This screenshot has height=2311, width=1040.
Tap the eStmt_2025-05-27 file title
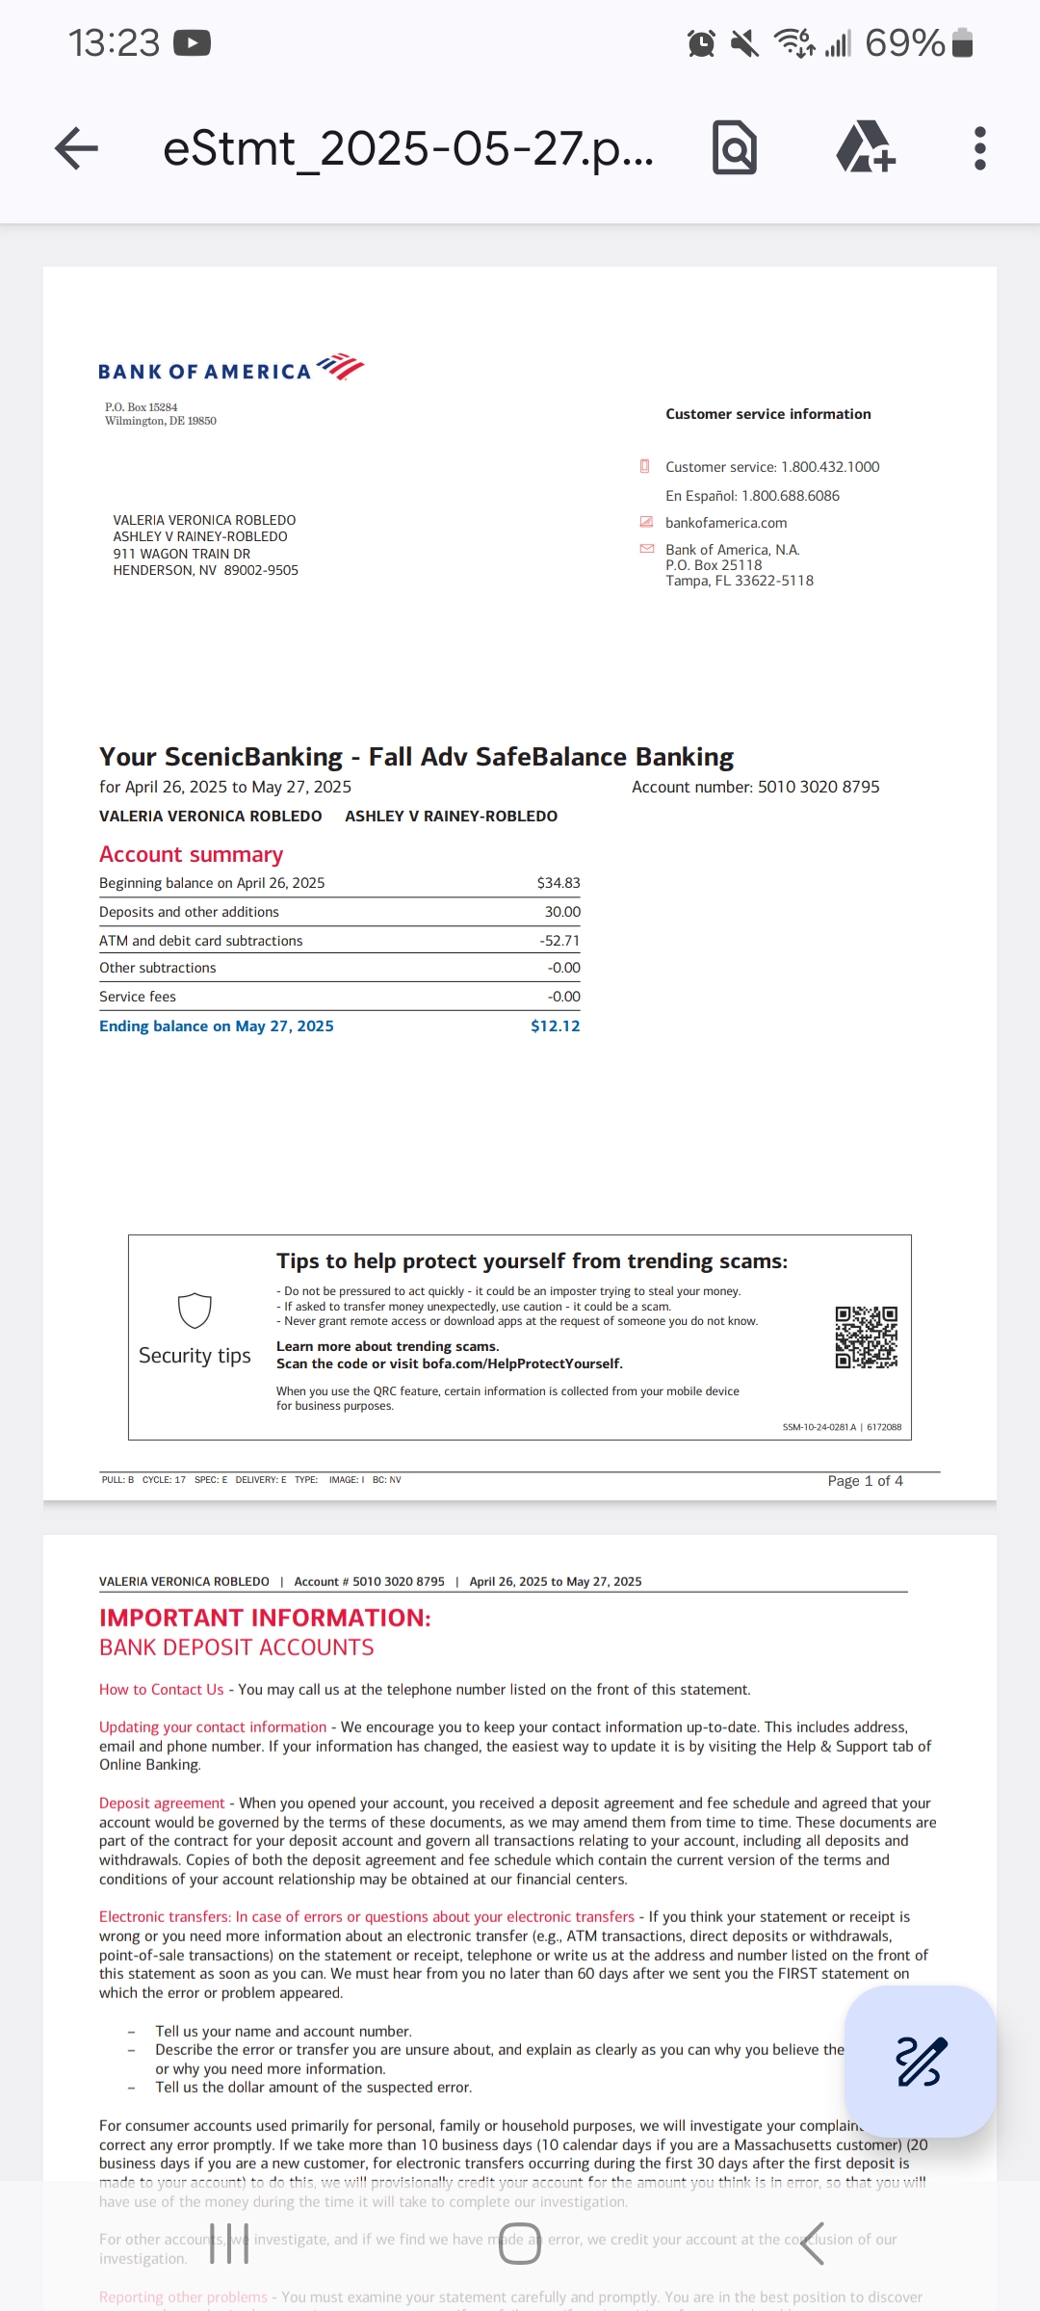tap(408, 149)
